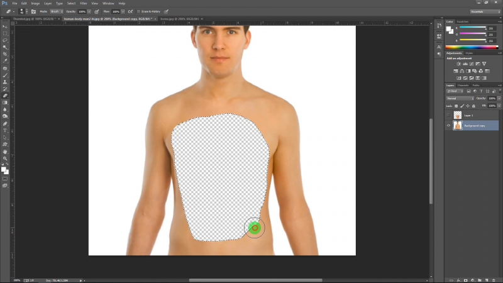Screen dimensions: 503x283
Task: Select the Brush tool in toolbox
Action: coord(5,75)
